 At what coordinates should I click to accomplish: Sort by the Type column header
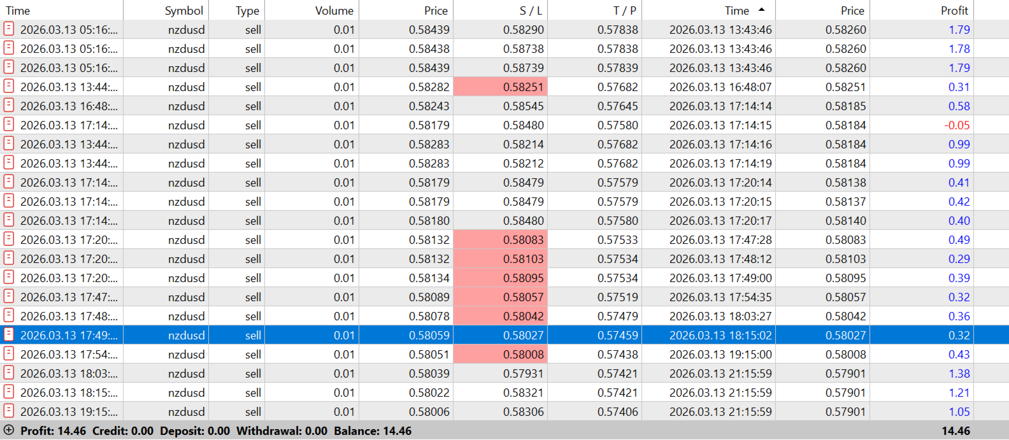(236, 10)
